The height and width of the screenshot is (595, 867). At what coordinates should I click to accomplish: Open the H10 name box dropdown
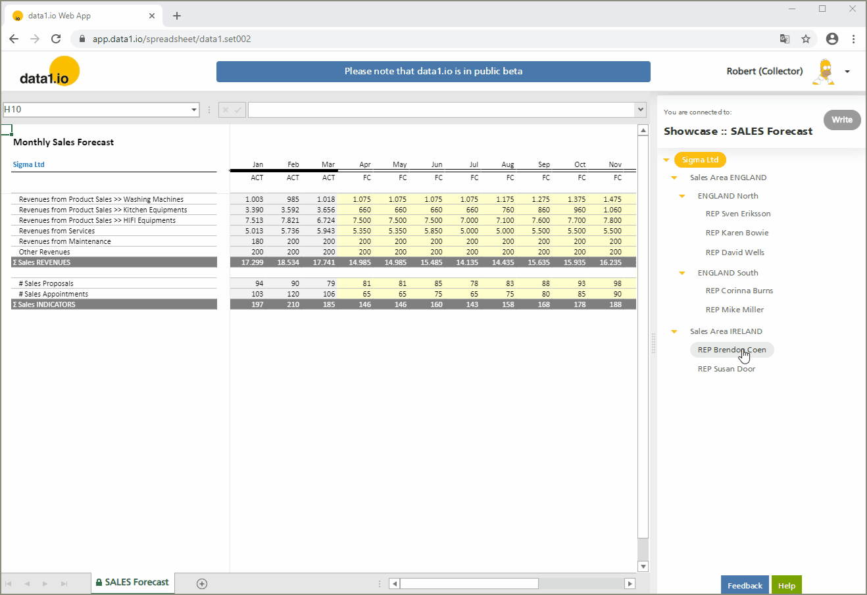click(194, 110)
